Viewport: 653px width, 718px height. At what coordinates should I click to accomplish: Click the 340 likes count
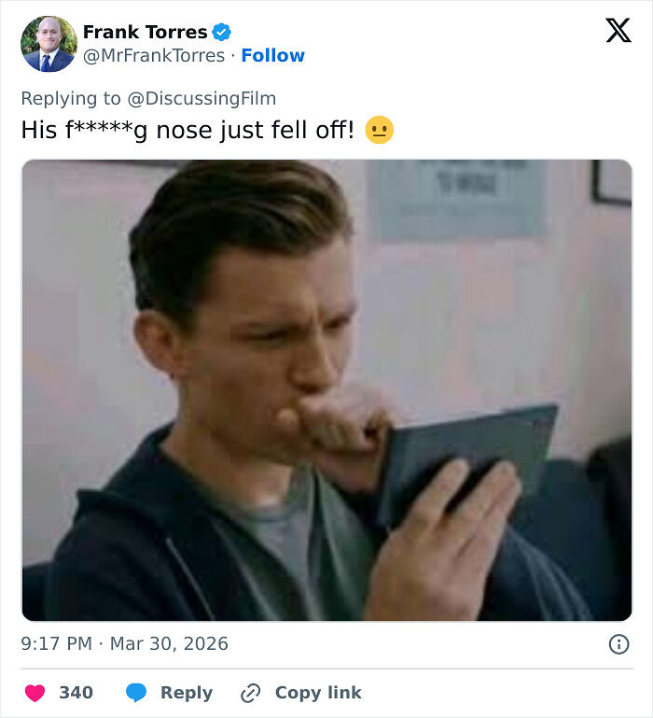coord(76,693)
